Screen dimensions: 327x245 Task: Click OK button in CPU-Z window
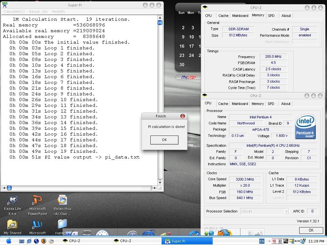click(311, 230)
